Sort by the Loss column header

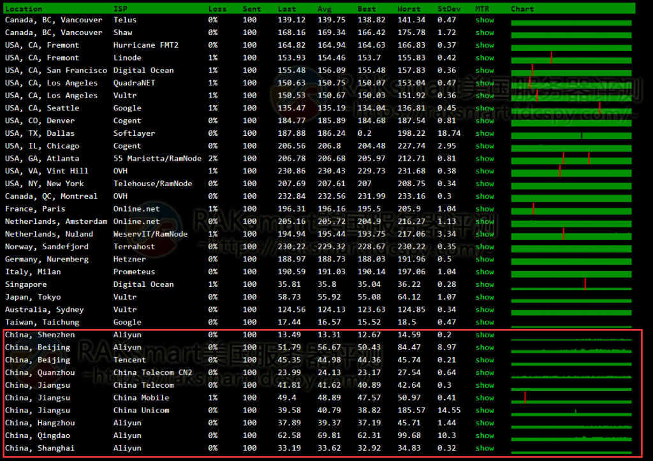tap(217, 9)
